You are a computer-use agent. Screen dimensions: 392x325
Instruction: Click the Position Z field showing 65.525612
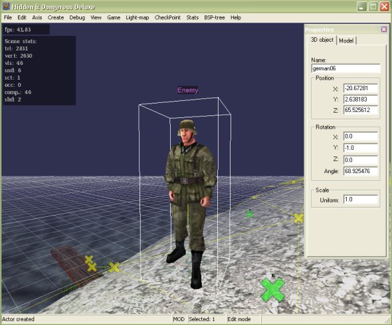coord(360,110)
